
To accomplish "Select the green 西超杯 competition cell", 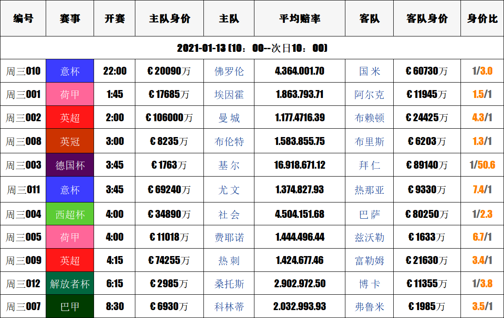I will 70,214.
